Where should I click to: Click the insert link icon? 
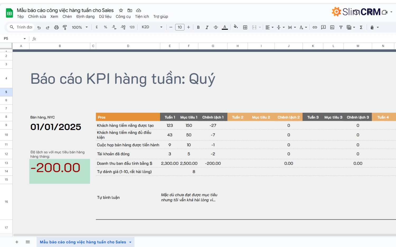pos(315,27)
